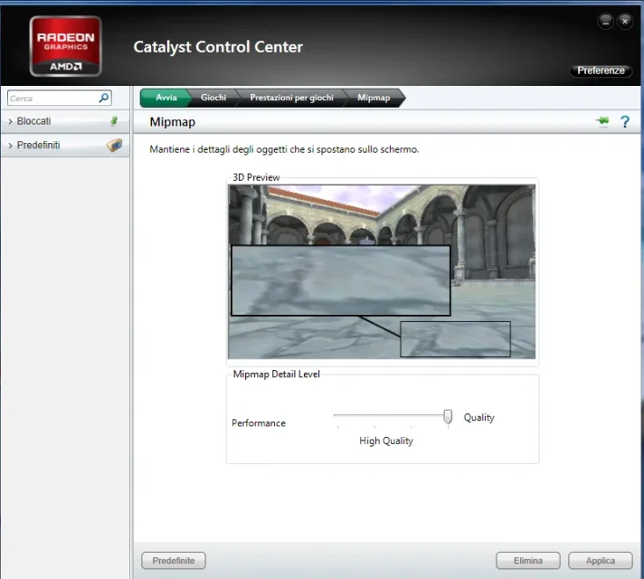The height and width of the screenshot is (579, 644).
Task: Click the Elimina button
Action: [527, 561]
